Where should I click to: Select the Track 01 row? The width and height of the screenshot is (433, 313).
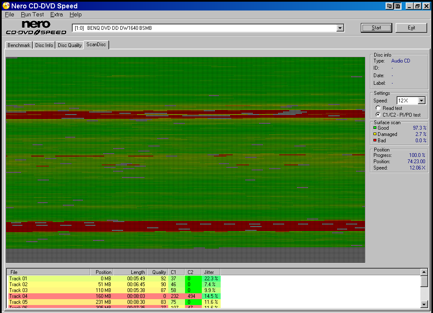(114, 279)
